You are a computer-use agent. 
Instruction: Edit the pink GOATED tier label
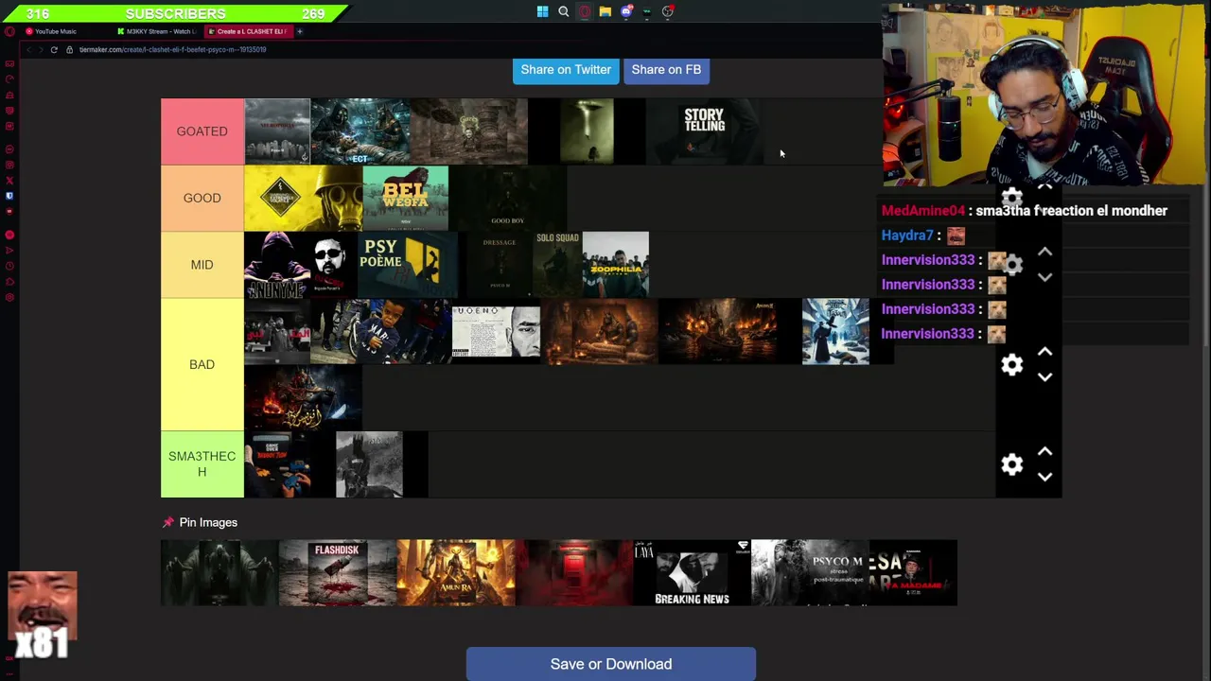pyautogui.click(x=202, y=131)
